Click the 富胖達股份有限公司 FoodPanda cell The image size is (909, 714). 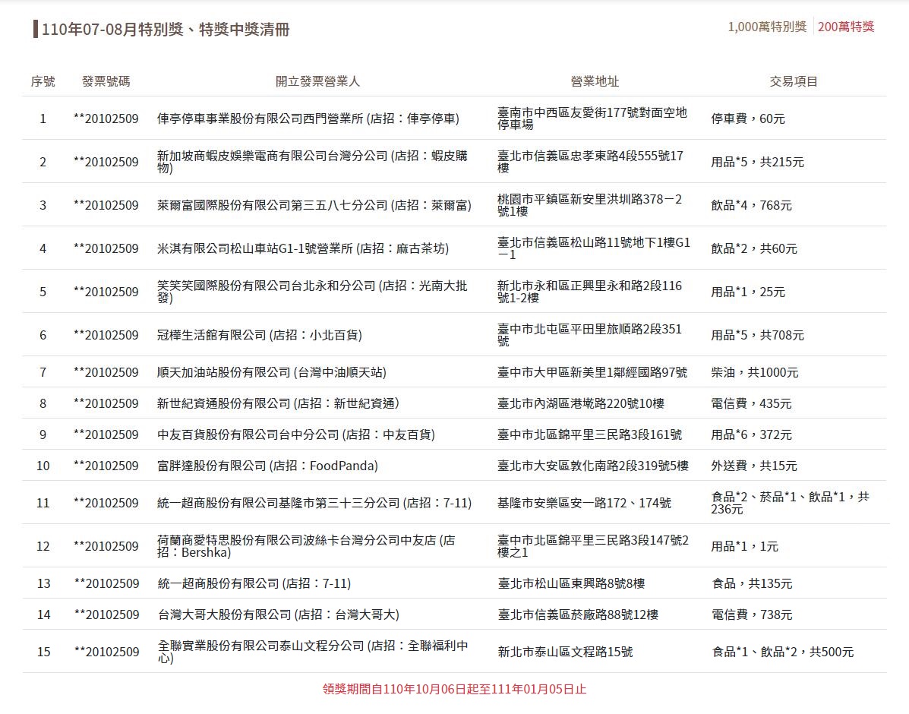tap(267, 466)
